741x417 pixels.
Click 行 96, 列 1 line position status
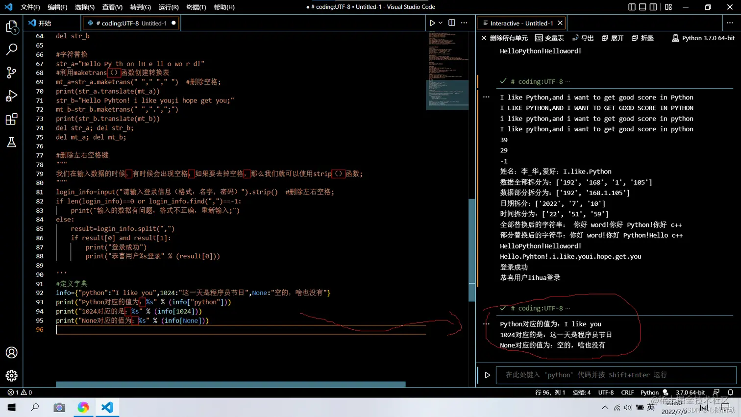pyautogui.click(x=550, y=392)
